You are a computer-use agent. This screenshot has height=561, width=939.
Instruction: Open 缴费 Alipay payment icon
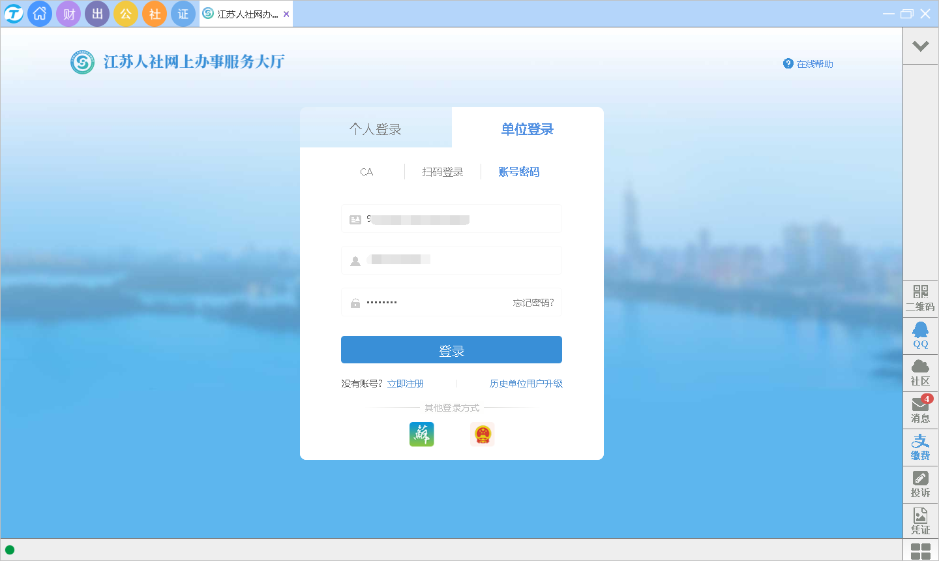click(x=920, y=447)
